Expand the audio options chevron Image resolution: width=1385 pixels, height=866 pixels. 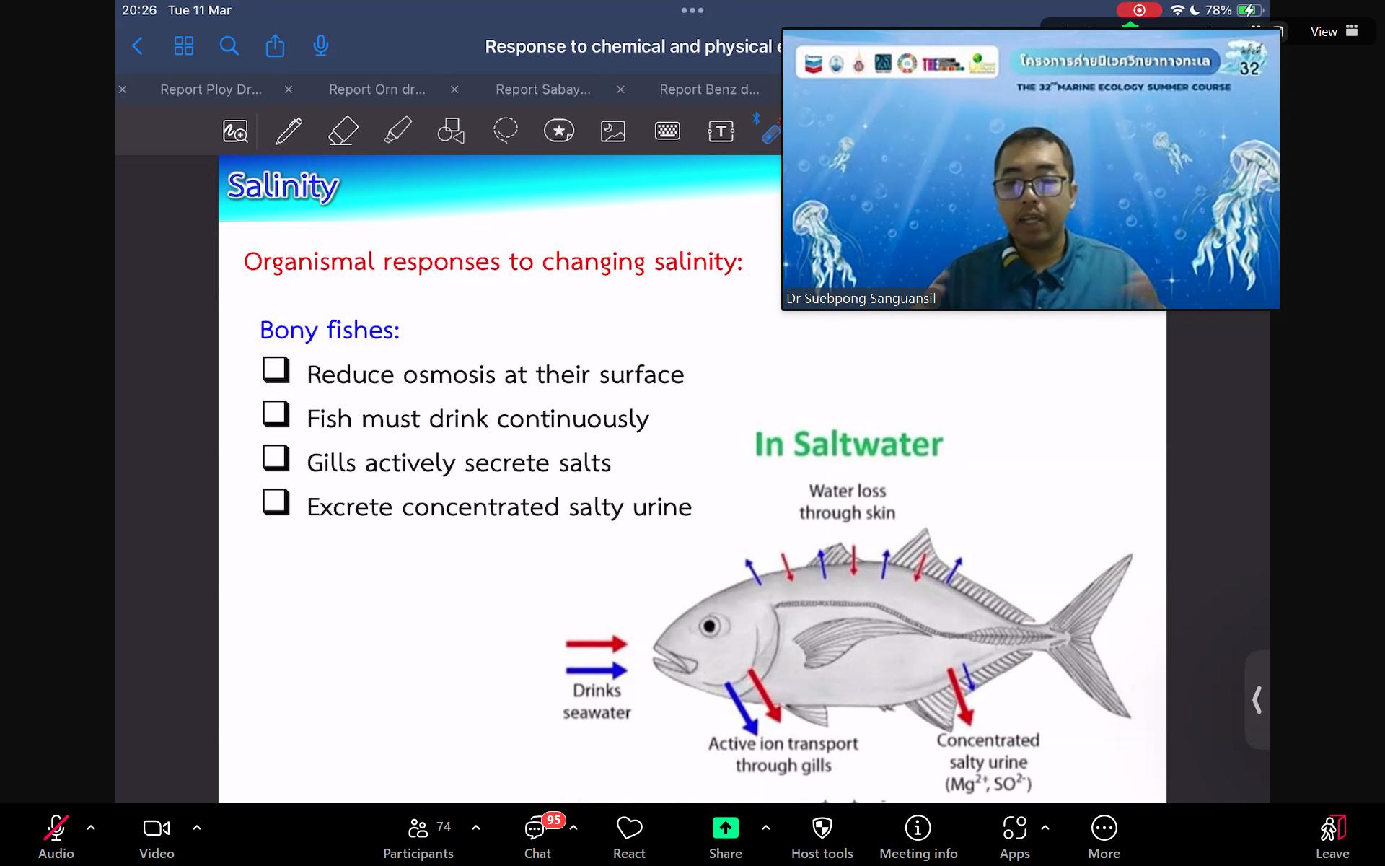[91, 828]
